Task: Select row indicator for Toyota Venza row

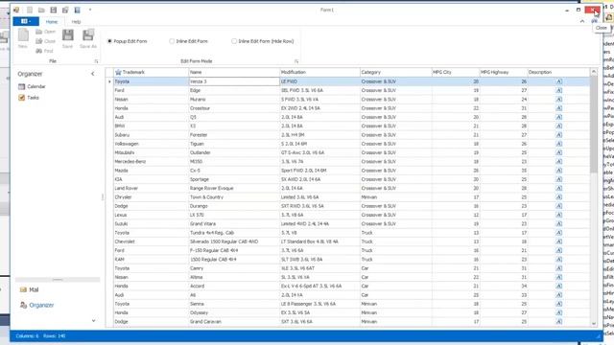Action: pyautogui.click(x=109, y=81)
